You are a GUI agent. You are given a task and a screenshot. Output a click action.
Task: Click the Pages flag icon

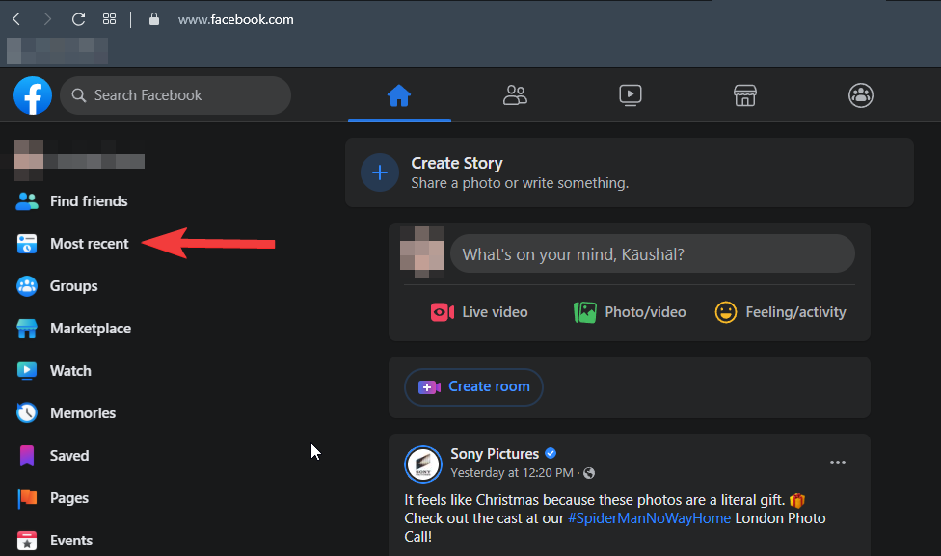[26, 498]
